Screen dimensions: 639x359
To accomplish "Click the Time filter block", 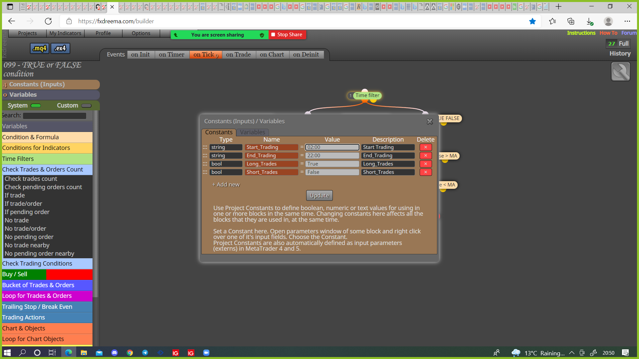I will [x=367, y=96].
